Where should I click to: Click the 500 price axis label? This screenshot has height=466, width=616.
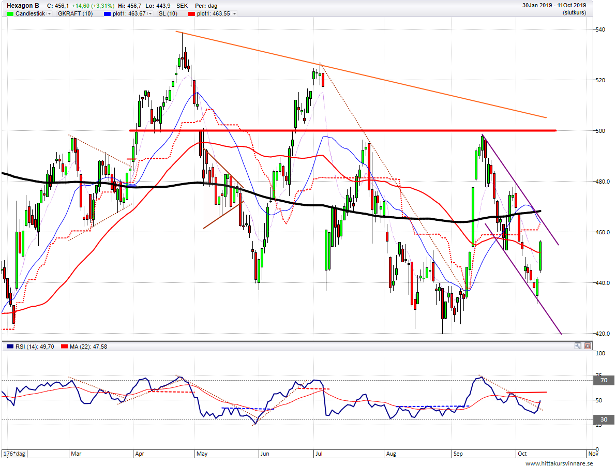point(600,131)
